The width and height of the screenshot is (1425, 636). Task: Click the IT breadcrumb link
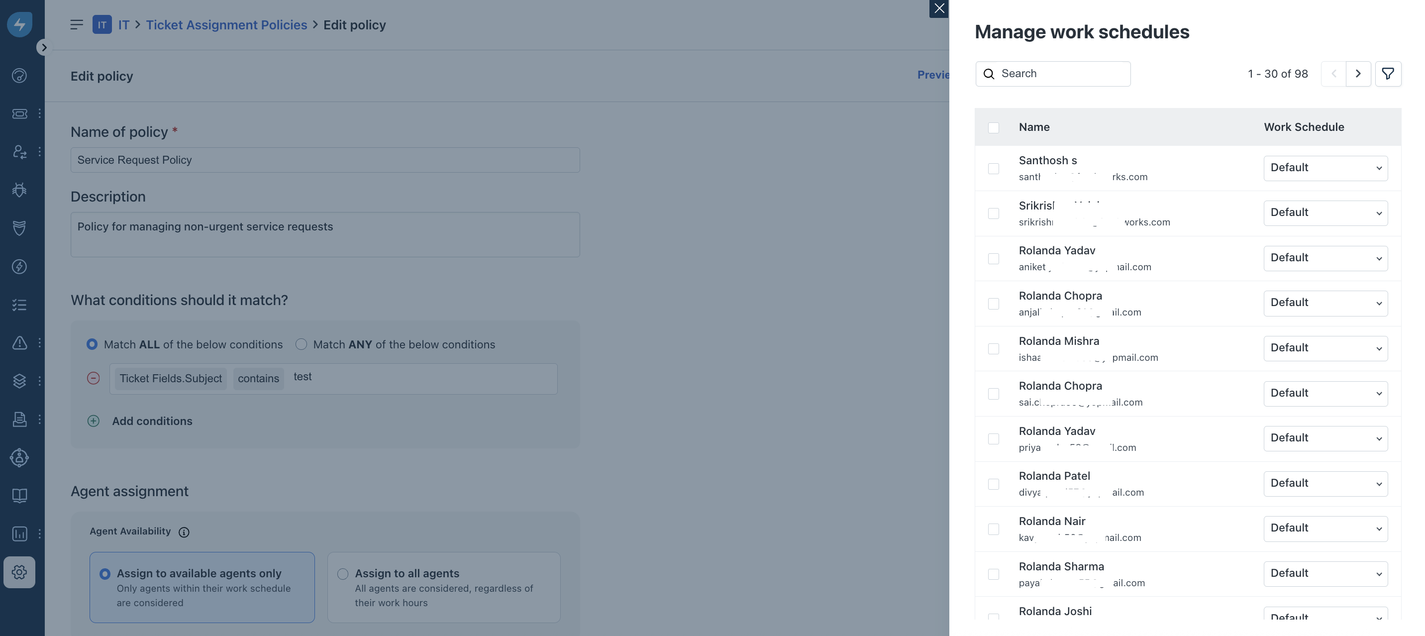[123, 25]
